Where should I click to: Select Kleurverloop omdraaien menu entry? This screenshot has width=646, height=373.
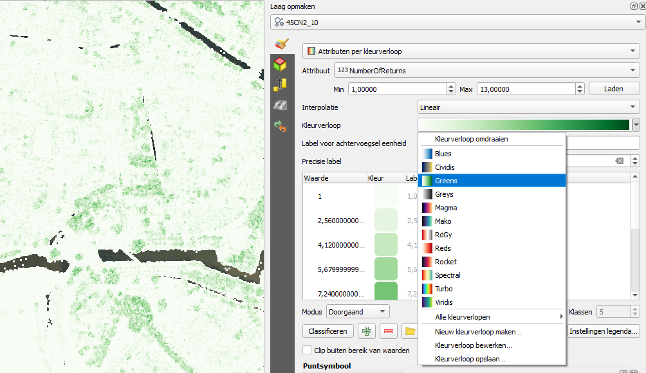[471, 139]
